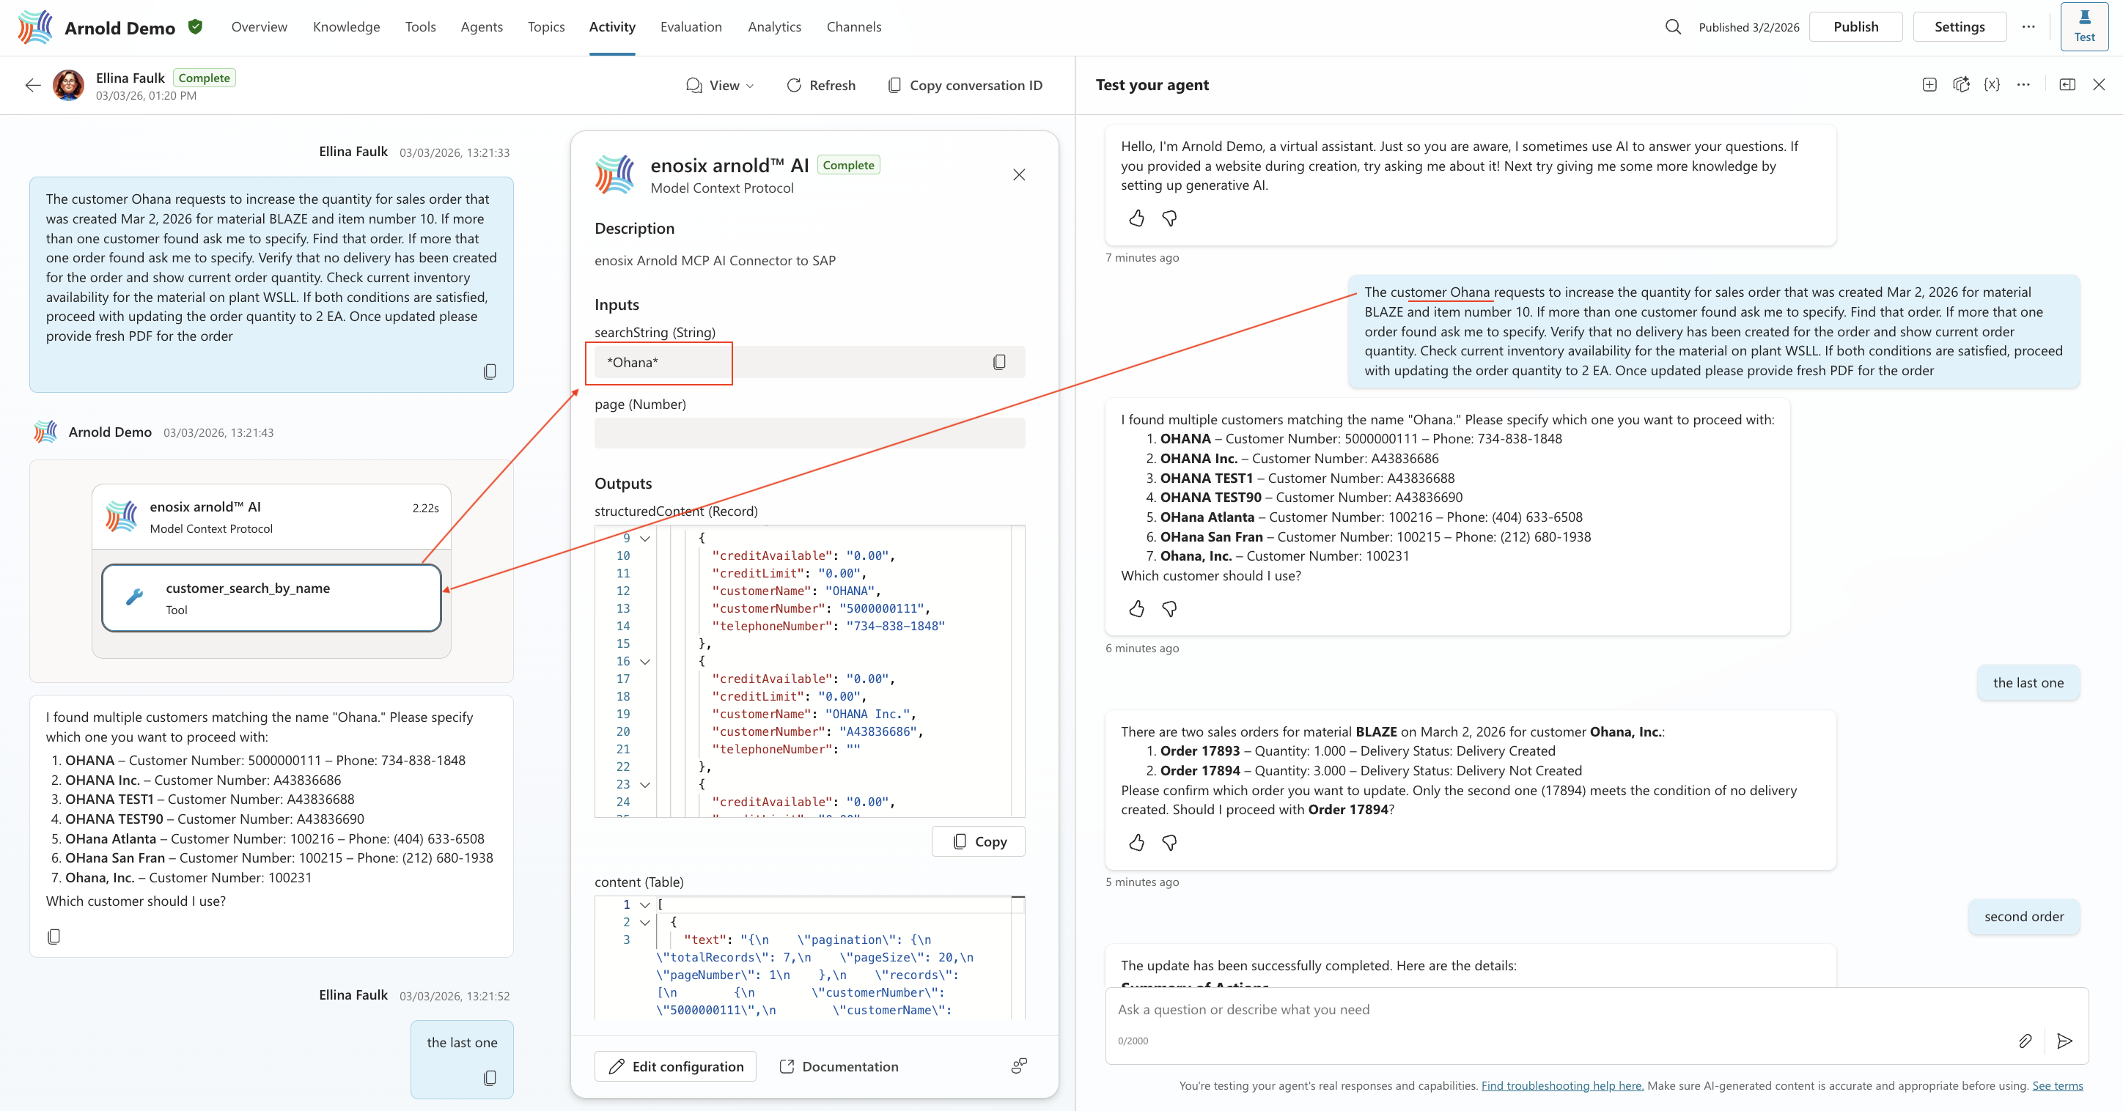Open the more options ellipsis next to Settings
Viewport: 2123px width, 1111px height.
click(2028, 27)
